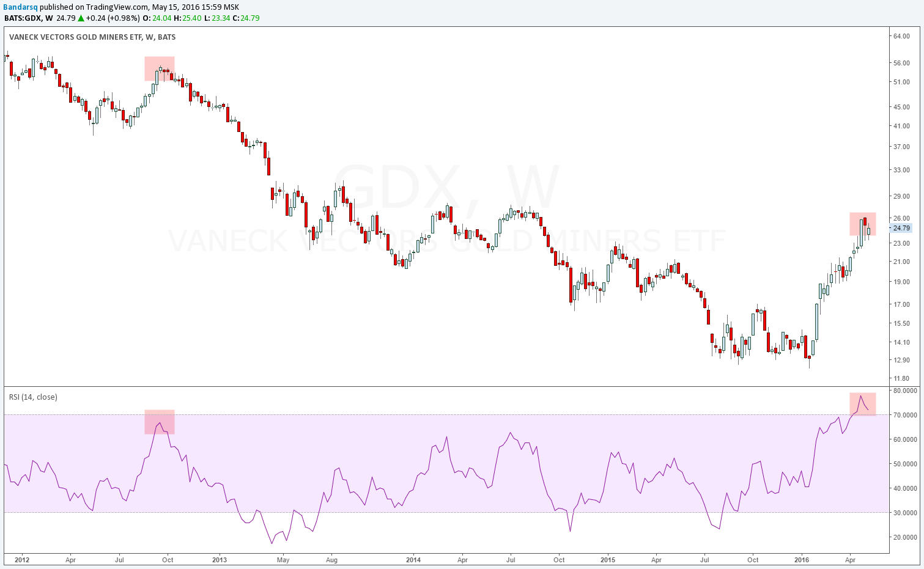924x569 pixels.
Task: Click the 19.00 price axis label
Action: click(901, 282)
